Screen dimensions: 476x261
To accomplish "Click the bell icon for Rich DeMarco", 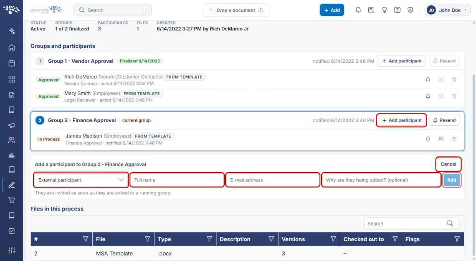I will pos(428,80).
